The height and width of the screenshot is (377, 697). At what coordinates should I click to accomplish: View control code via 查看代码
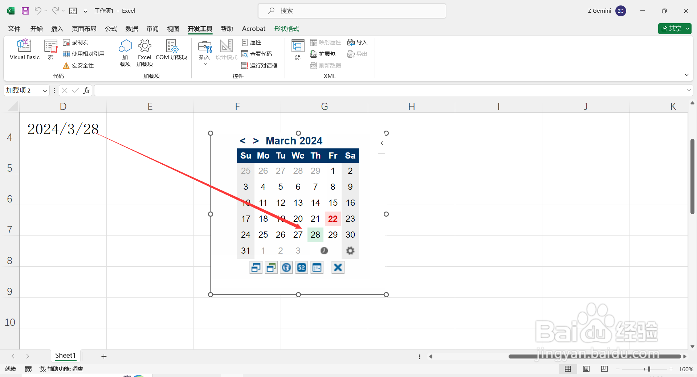[x=257, y=54]
